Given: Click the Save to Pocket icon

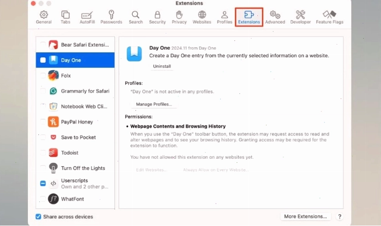Looking at the screenshot, I should point(53,137).
